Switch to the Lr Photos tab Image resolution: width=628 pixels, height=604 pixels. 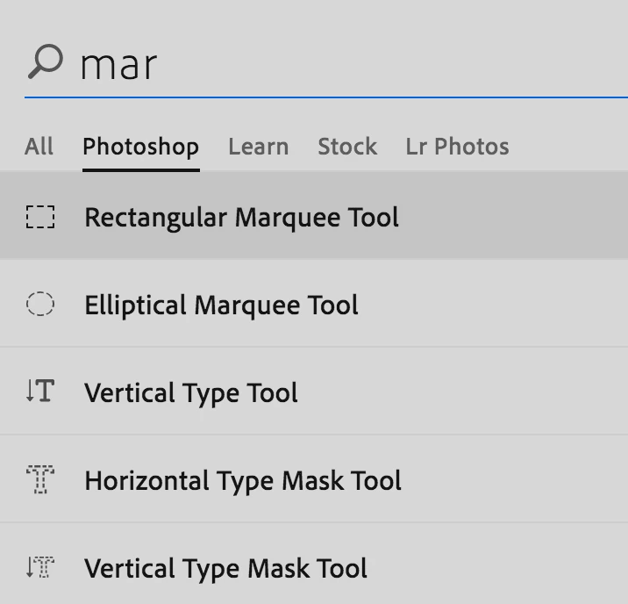tap(457, 147)
